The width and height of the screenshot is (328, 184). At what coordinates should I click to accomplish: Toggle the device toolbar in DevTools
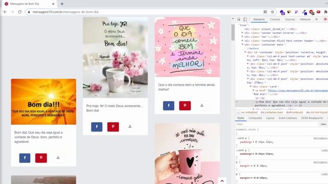(x=245, y=19)
